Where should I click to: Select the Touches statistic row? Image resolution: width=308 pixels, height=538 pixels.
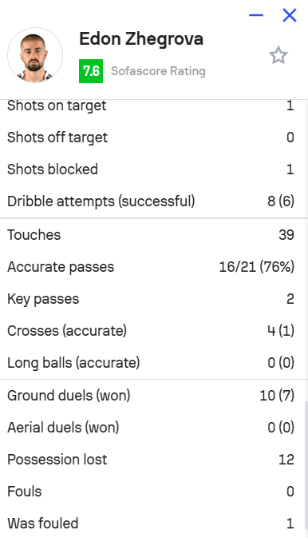point(151,235)
